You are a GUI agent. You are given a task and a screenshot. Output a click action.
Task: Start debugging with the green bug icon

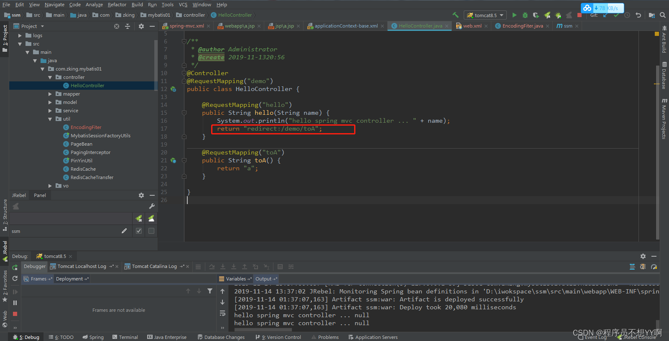(525, 15)
